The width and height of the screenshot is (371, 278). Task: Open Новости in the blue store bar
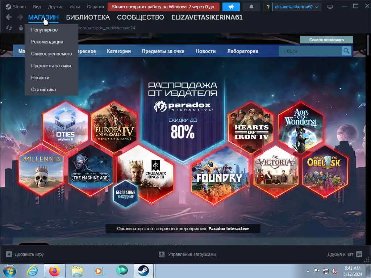pos(206,51)
